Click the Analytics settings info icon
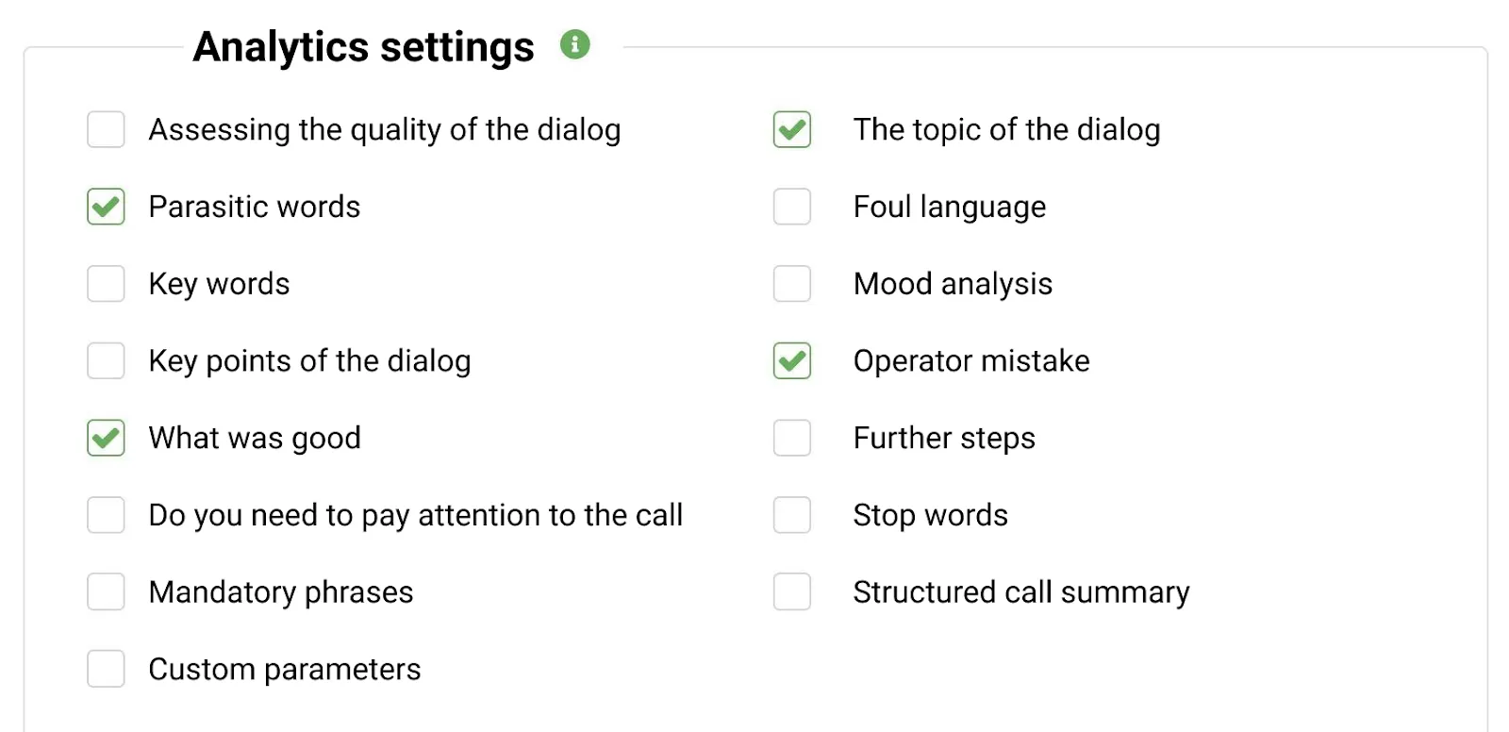 pyautogui.click(x=576, y=44)
